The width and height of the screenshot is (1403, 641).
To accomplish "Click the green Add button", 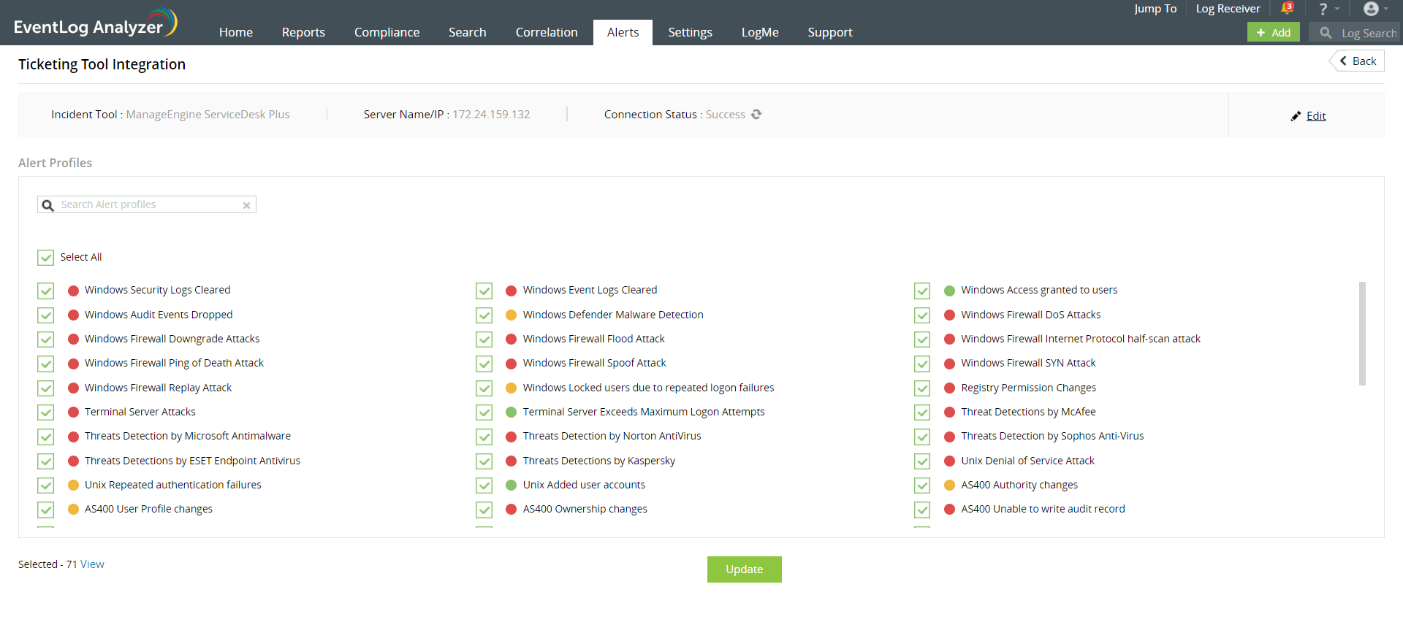I will tap(1273, 32).
